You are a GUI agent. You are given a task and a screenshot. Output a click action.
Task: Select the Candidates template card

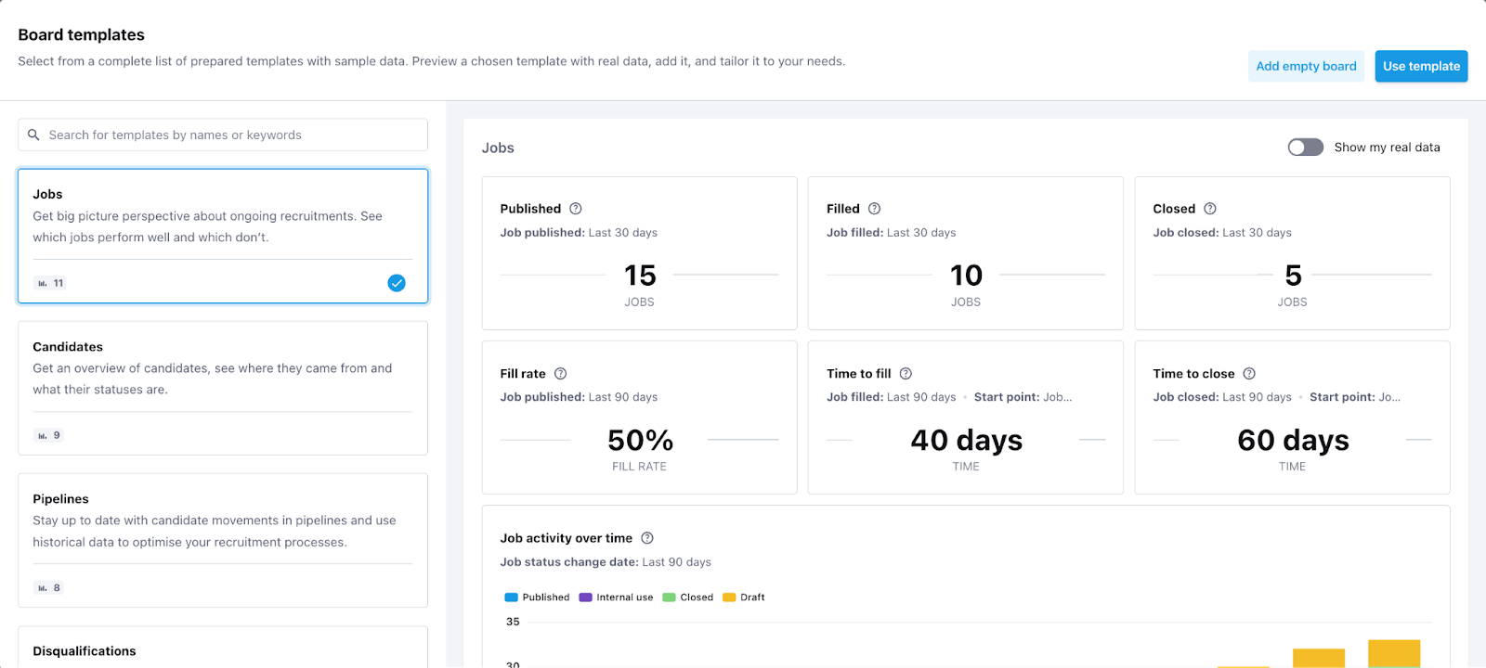coord(223,388)
